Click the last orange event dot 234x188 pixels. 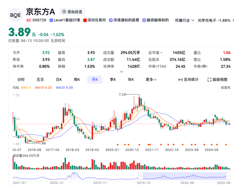tap(226, 145)
